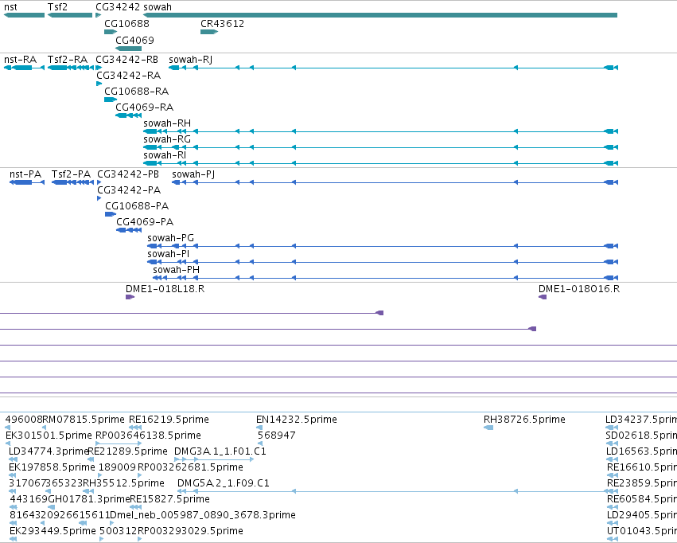Click the sowah-RJ transcript intron line
Screen dimensions: 677x543
pyautogui.click(x=393, y=68)
